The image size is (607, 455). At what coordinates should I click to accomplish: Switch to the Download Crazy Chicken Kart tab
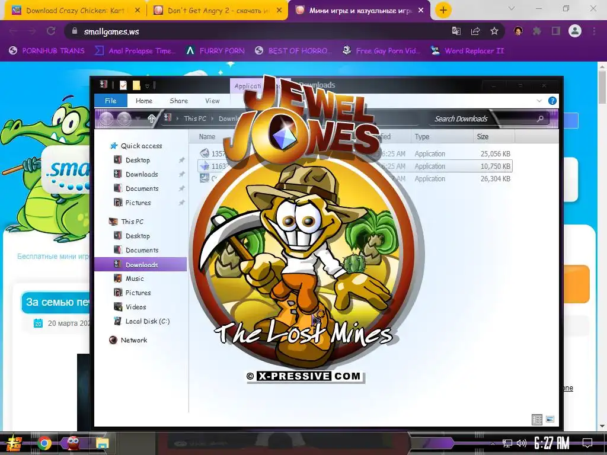tap(75, 11)
